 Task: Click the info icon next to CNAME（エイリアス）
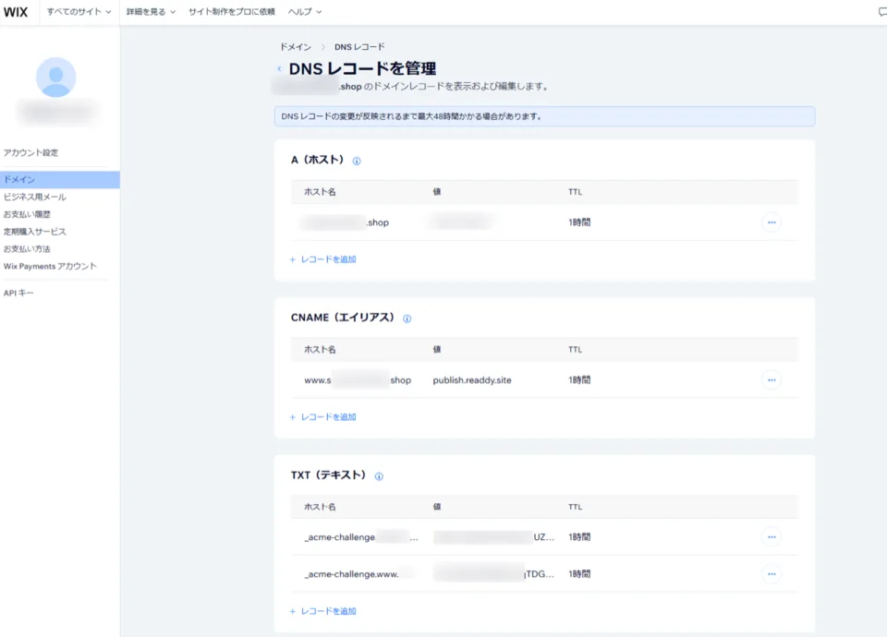tap(407, 318)
